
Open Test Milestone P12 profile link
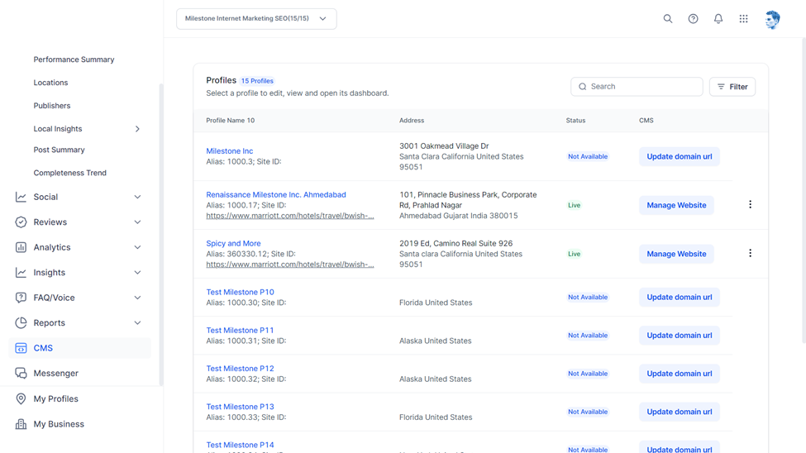click(x=240, y=368)
